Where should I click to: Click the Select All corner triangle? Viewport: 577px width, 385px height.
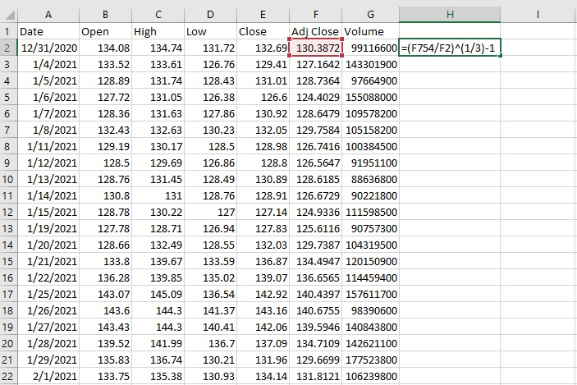(8, 13)
